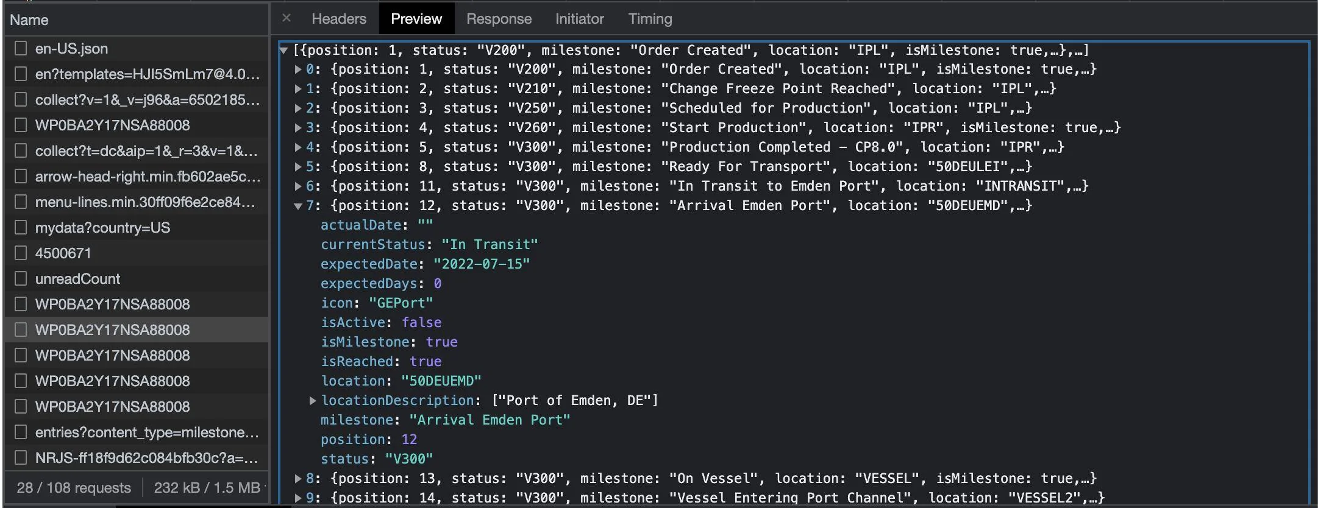Select the en-US.json request
Screen dimensions: 1318x508
coord(137,48)
